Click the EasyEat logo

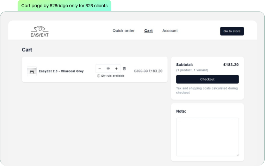point(39,31)
